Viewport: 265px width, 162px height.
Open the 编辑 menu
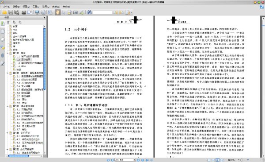[x=16, y=7]
